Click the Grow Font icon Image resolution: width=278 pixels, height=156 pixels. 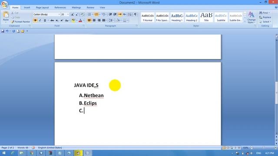(x=73, y=14)
